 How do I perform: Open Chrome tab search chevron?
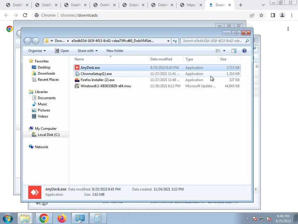coord(263,5)
